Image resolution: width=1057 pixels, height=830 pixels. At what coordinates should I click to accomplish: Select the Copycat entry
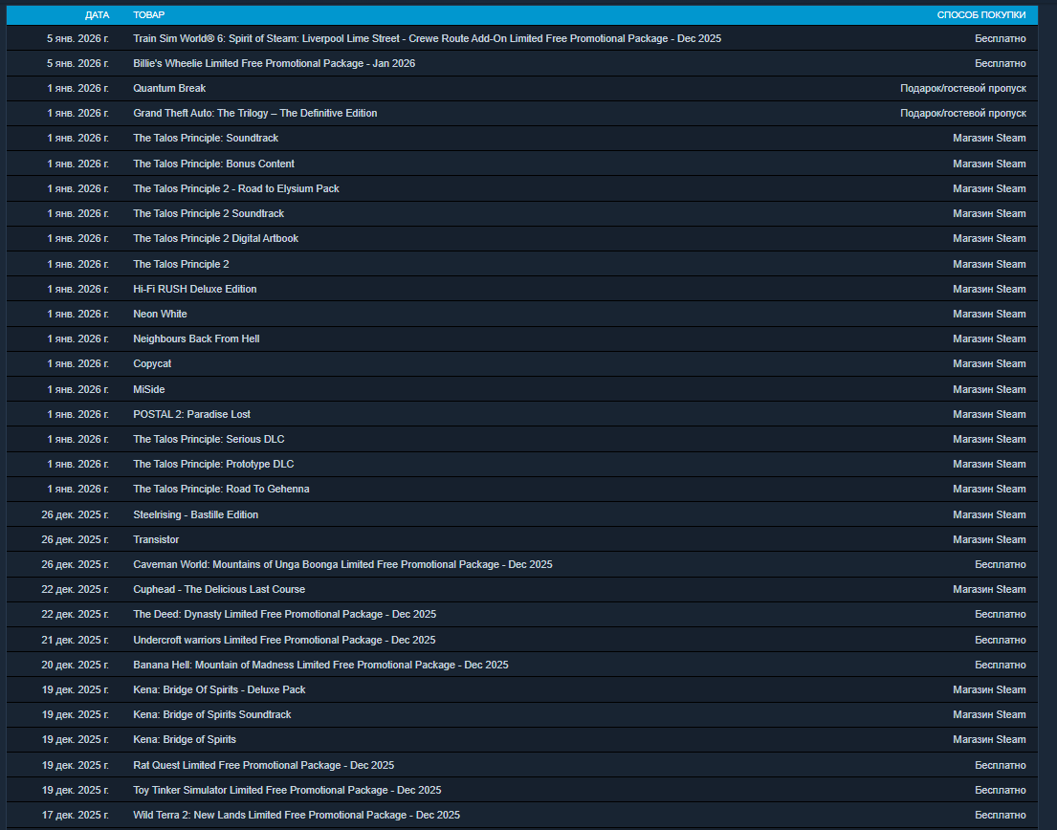522,363
